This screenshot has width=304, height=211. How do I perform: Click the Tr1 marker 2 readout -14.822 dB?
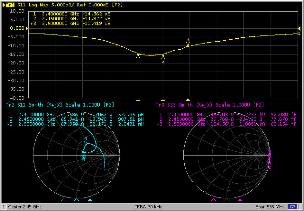(96, 19)
